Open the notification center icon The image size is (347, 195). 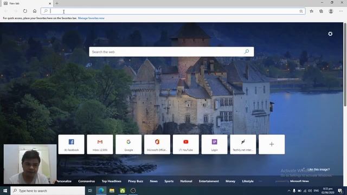coord(340,191)
